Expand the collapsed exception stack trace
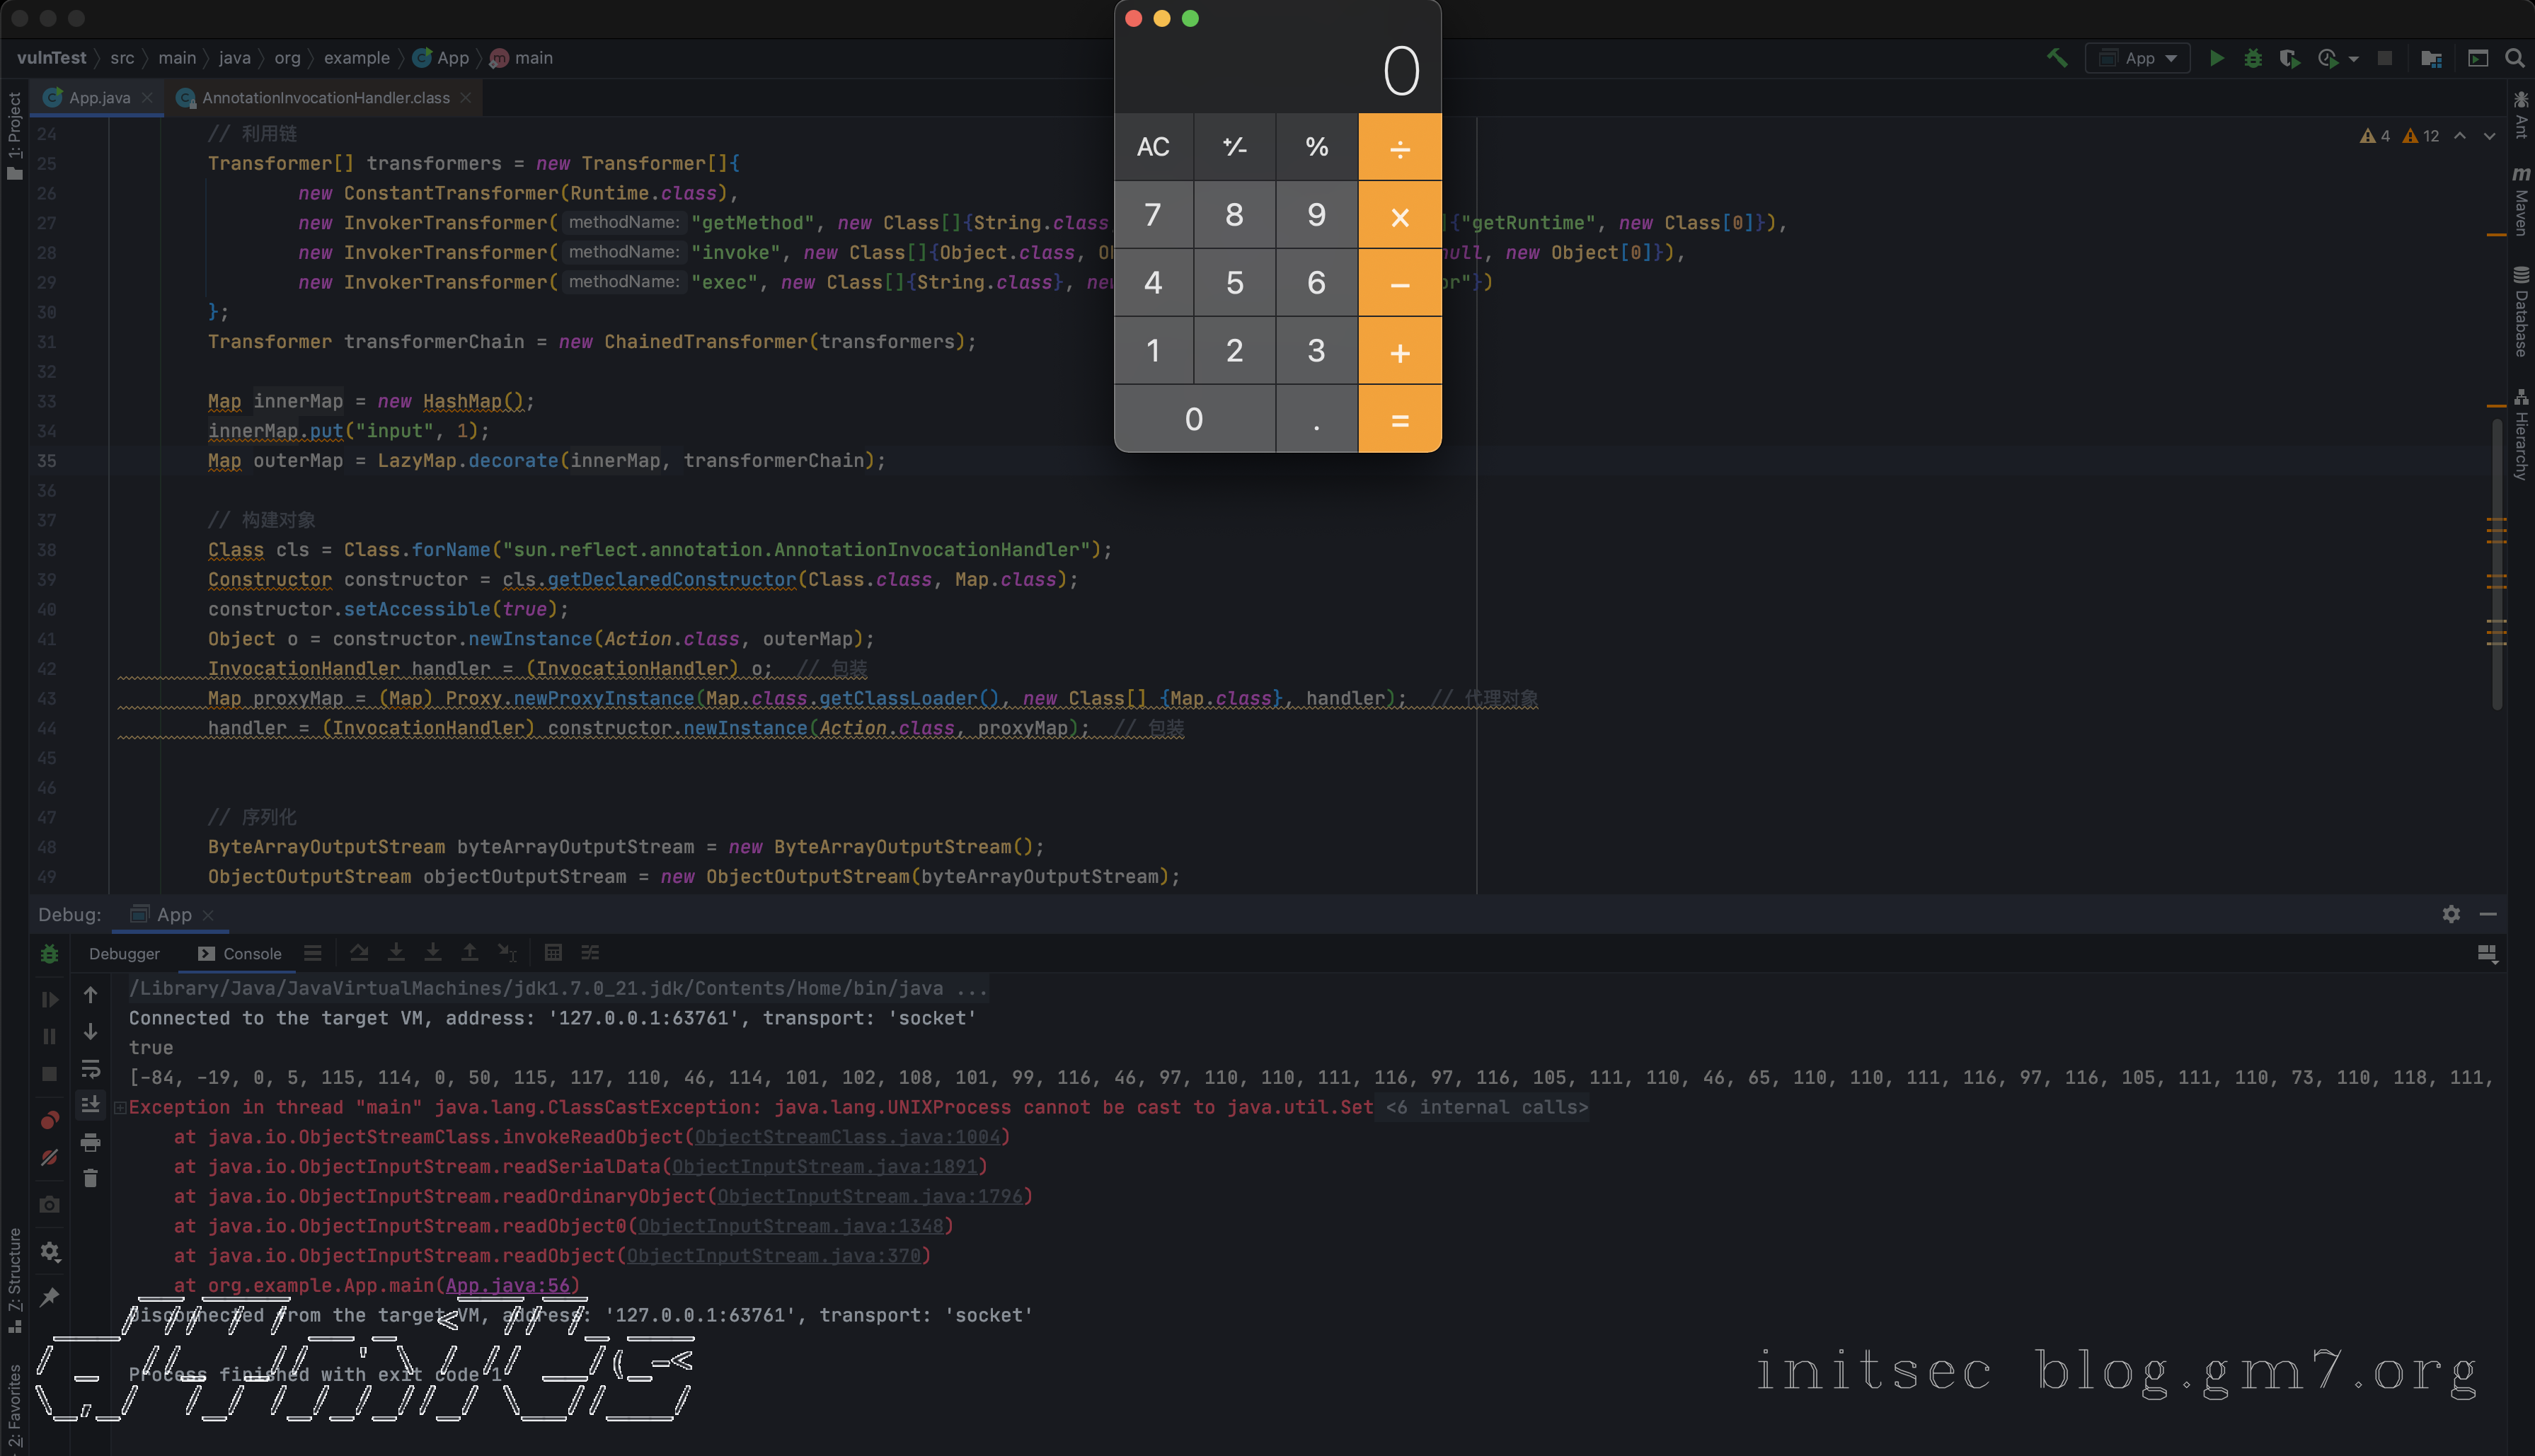The height and width of the screenshot is (1456, 2535). click(120, 1107)
